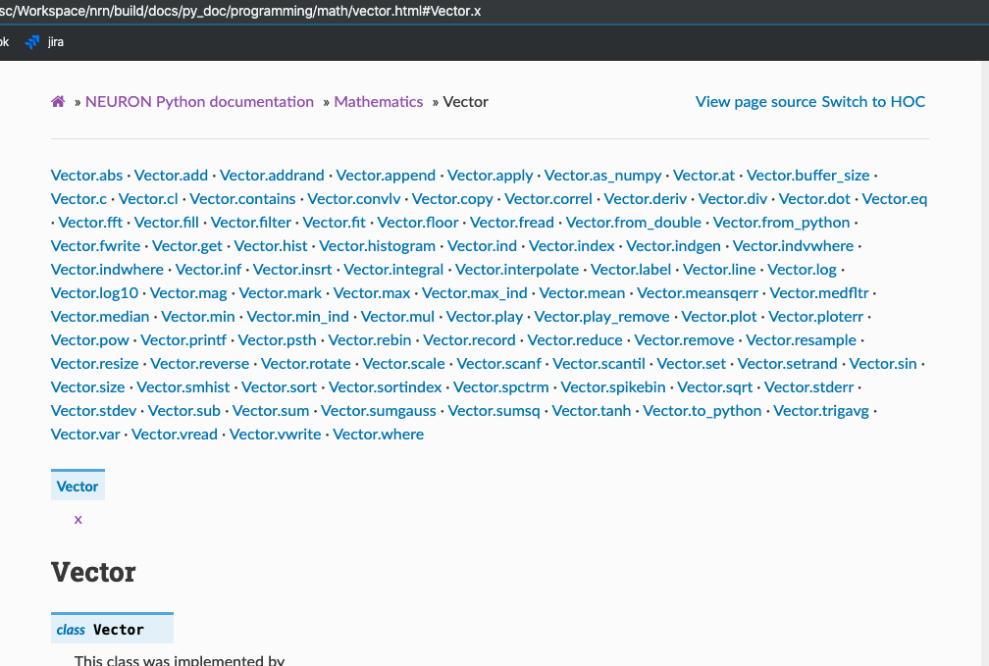989x666 pixels.
Task: Go to Vector.vwrite entry
Action: 275,435
